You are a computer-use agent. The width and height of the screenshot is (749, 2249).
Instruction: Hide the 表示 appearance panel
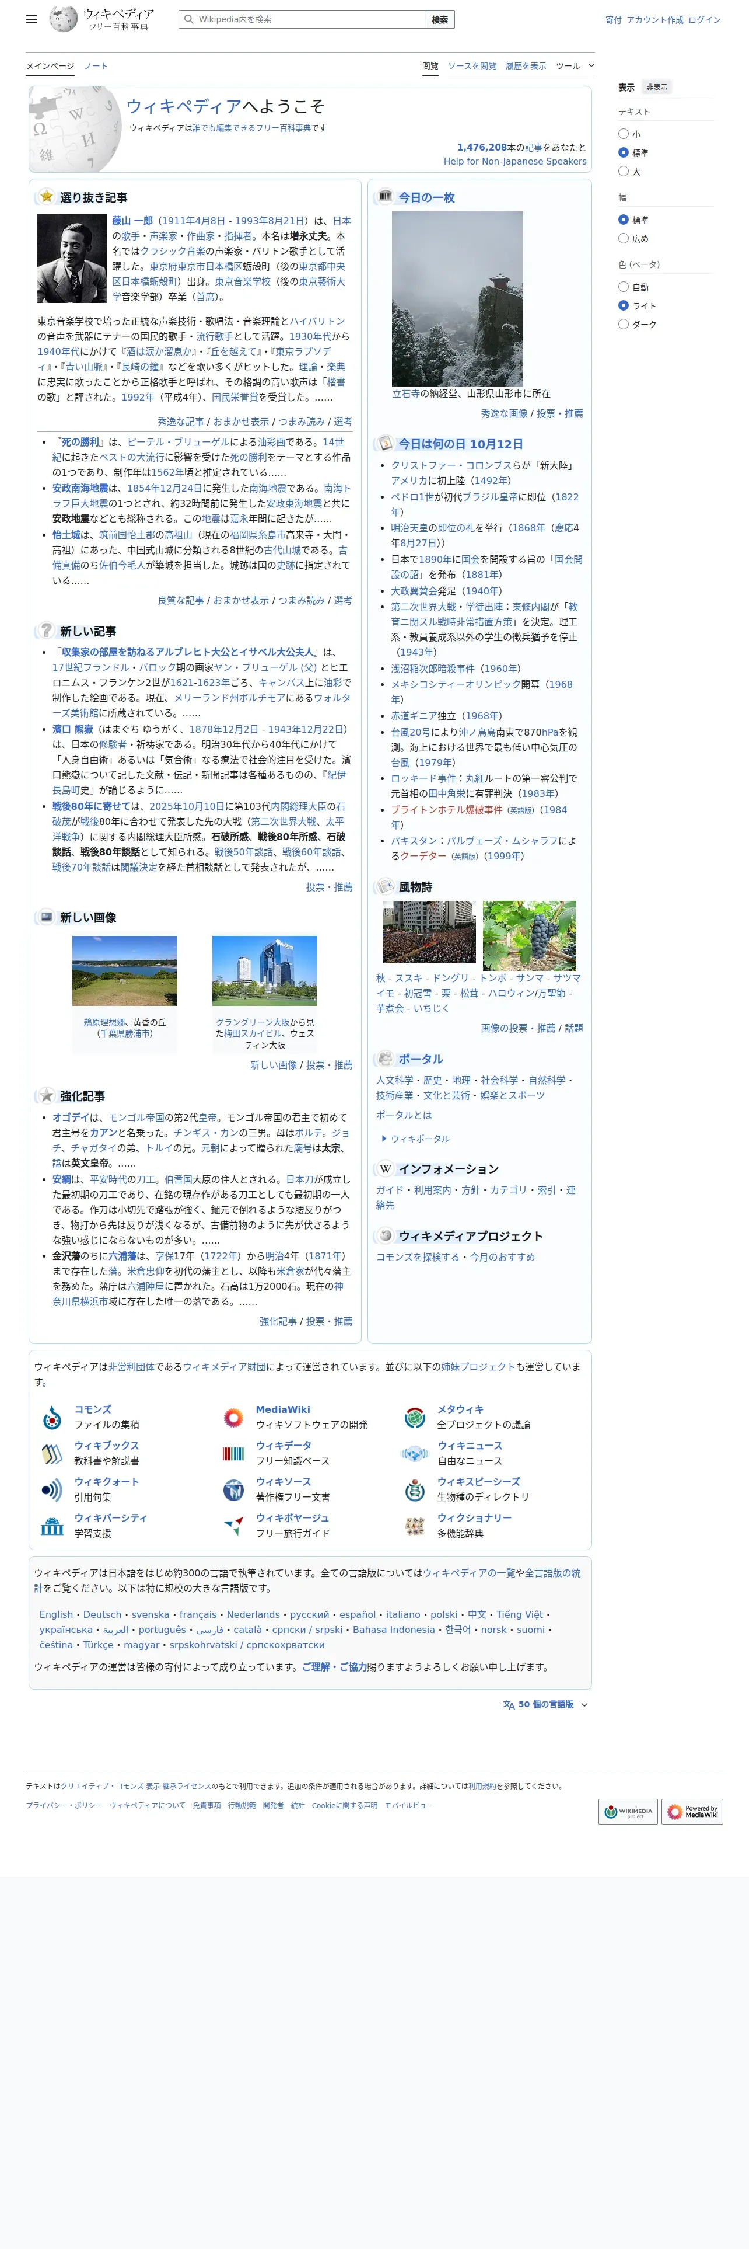(x=657, y=88)
